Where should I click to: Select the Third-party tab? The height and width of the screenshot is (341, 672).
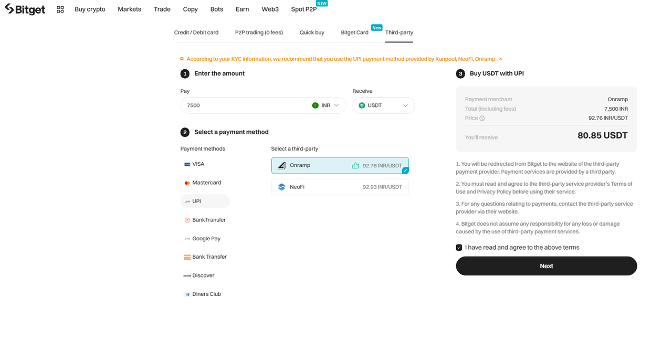point(399,33)
